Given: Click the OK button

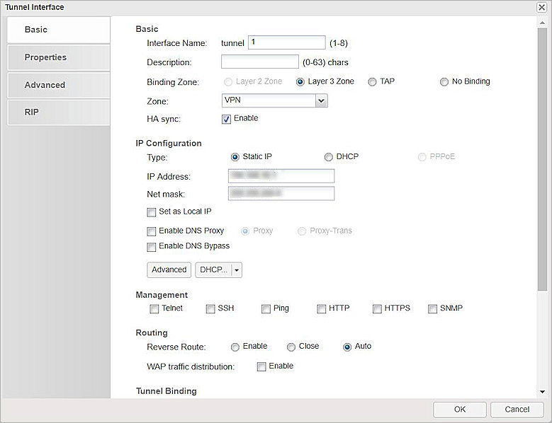Looking at the screenshot, I should (459, 410).
